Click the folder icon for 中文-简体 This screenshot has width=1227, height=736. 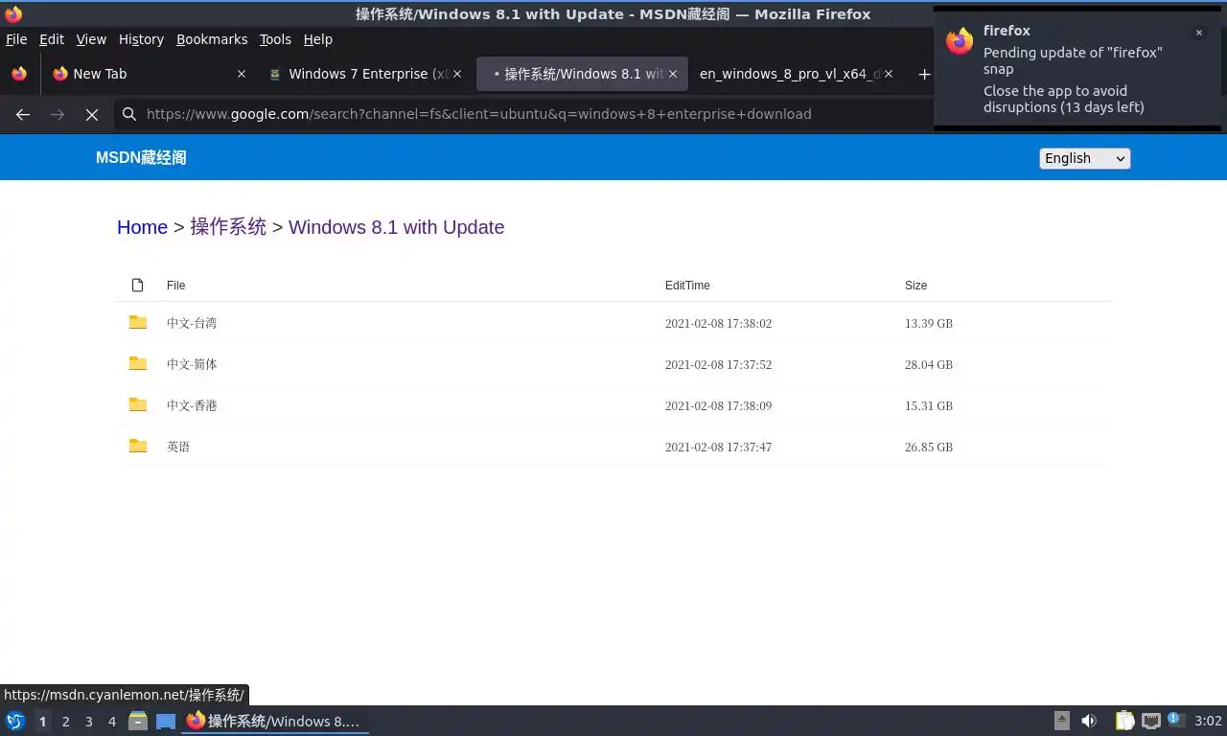point(138,364)
